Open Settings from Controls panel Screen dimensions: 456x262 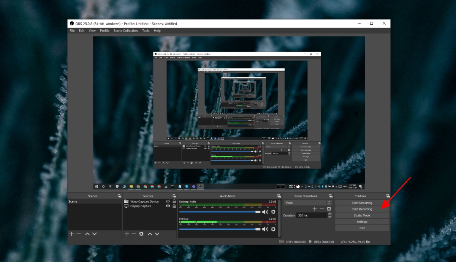tap(362, 222)
